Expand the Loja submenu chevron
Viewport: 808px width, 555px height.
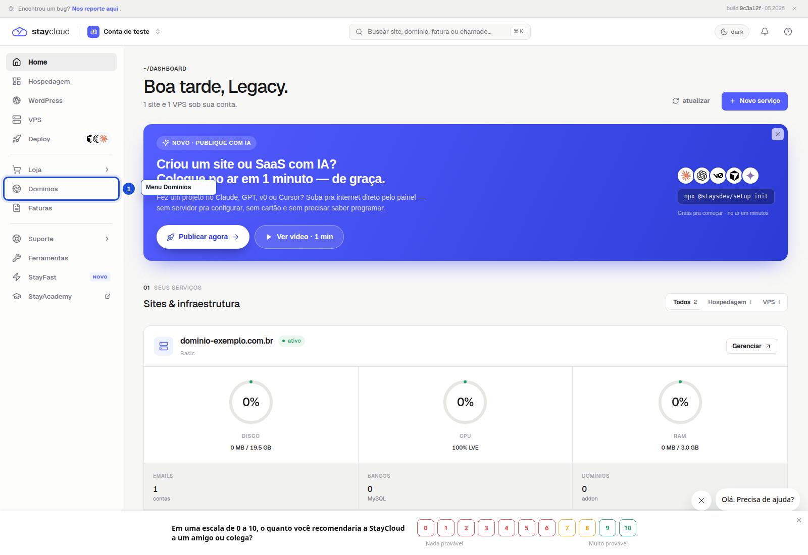coord(107,170)
